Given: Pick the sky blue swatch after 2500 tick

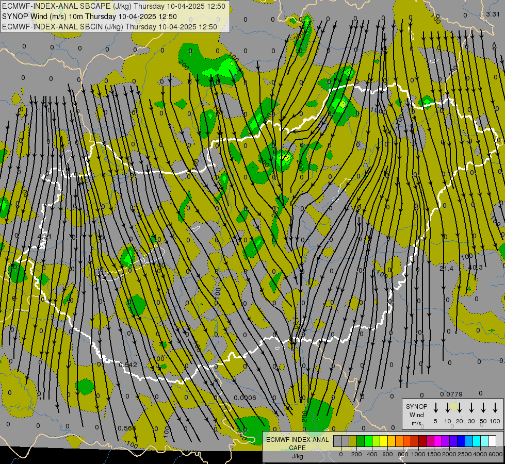Looking at the screenshot, I should point(469,441).
